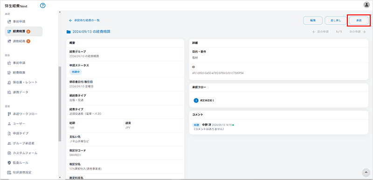Click the 承認ワークフロー flow icon
Viewport: 373px width, 180px height.
tap(9, 114)
